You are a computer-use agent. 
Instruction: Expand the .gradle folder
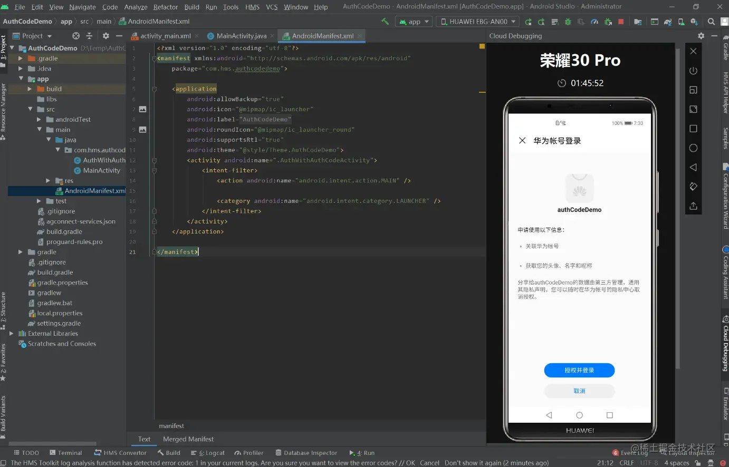pos(21,59)
